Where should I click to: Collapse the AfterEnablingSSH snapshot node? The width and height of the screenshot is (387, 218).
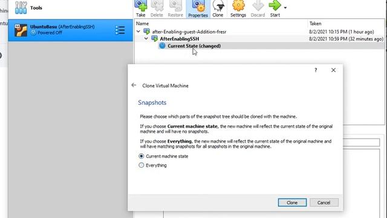pyautogui.click(x=146, y=39)
